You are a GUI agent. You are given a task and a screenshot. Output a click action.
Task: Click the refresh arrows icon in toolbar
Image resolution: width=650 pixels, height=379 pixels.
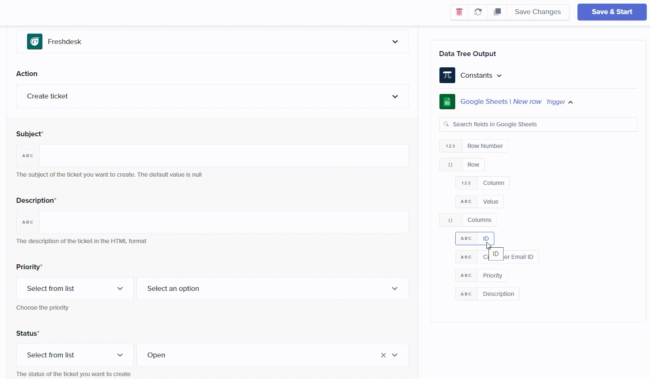tap(478, 12)
